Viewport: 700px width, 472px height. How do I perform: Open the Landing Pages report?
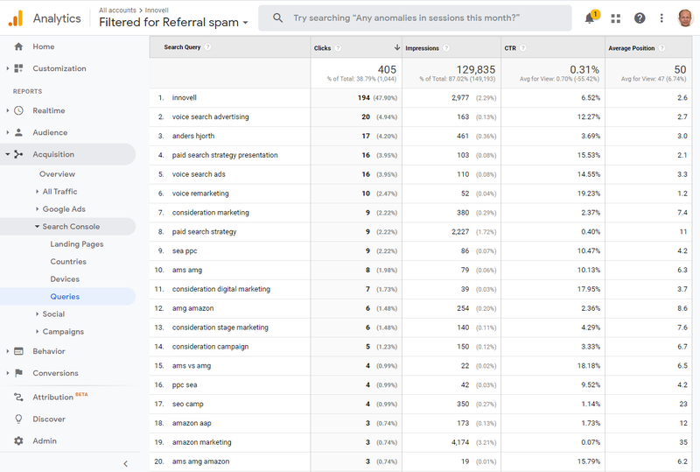77,244
